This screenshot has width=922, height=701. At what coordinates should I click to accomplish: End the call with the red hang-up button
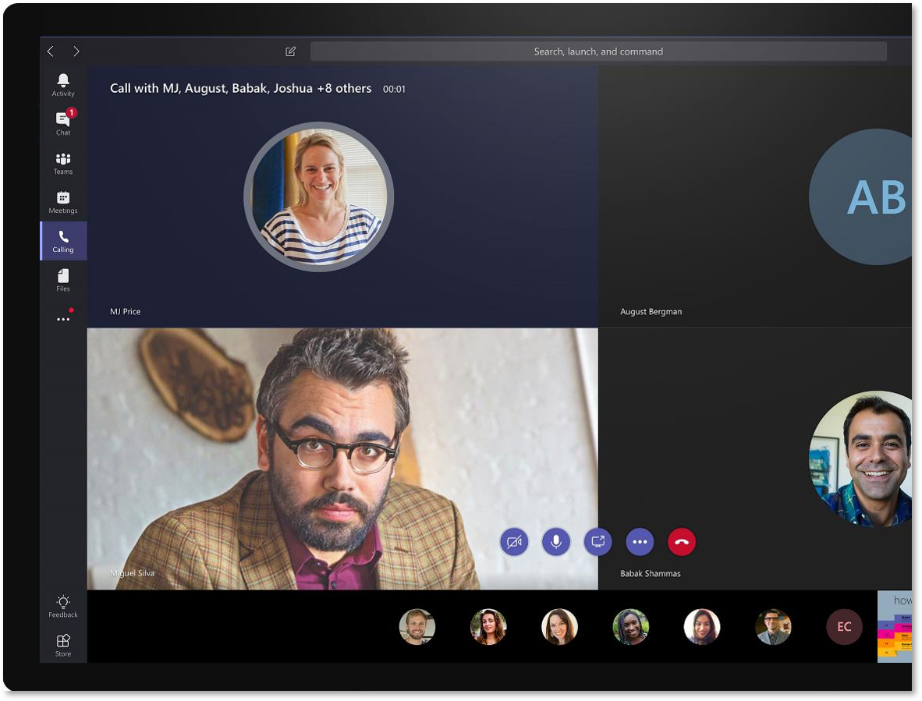(681, 541)
